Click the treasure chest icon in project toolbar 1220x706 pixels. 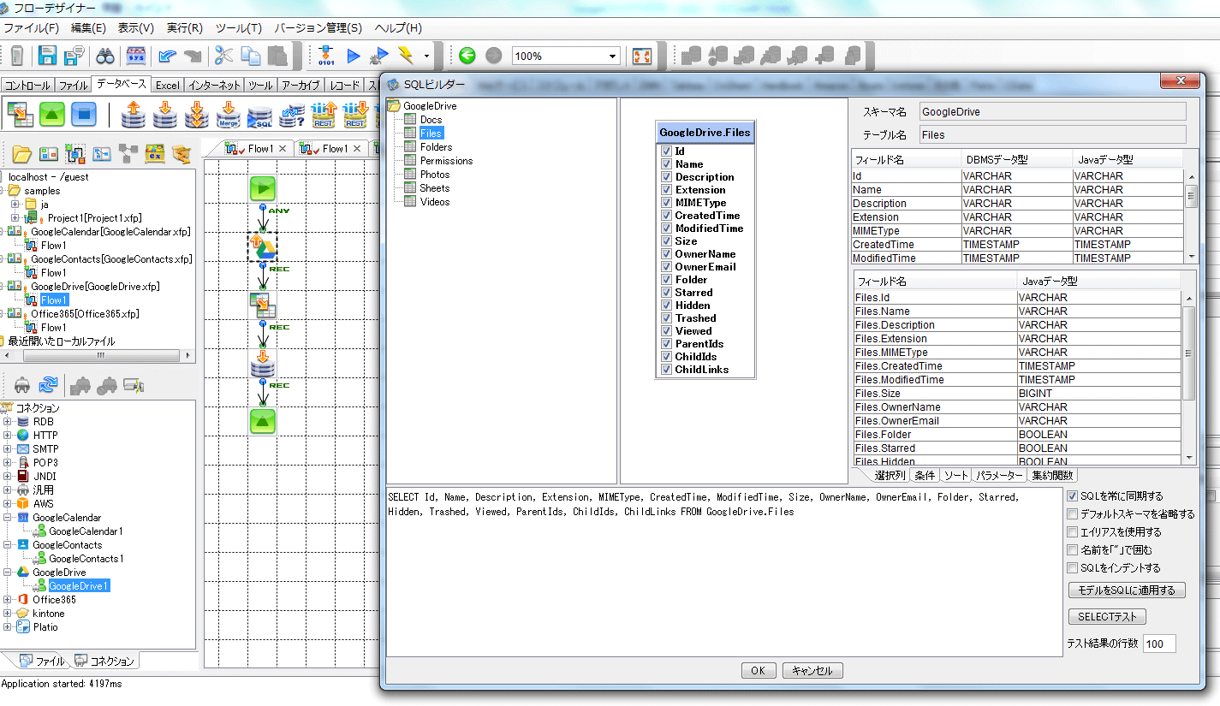click(181, 154)
